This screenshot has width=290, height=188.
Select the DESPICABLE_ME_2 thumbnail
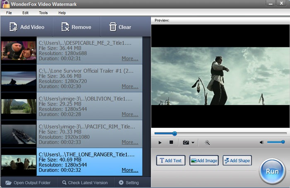point(19,50)
